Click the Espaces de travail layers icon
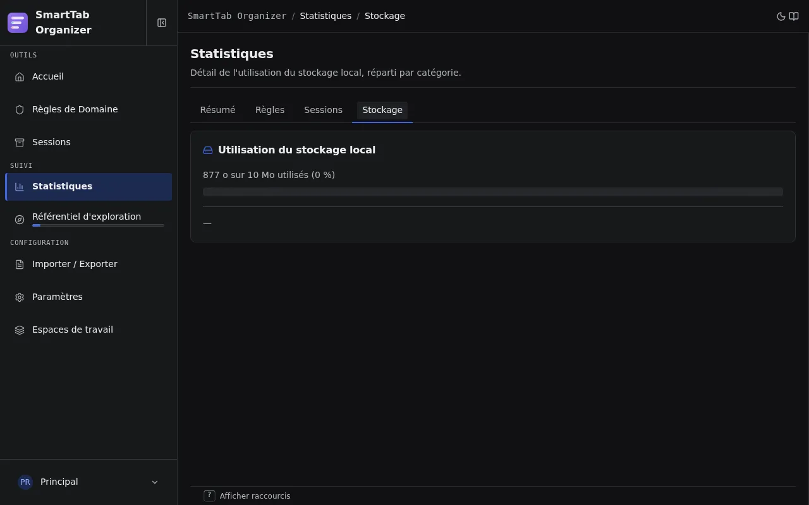 [20, 330]
